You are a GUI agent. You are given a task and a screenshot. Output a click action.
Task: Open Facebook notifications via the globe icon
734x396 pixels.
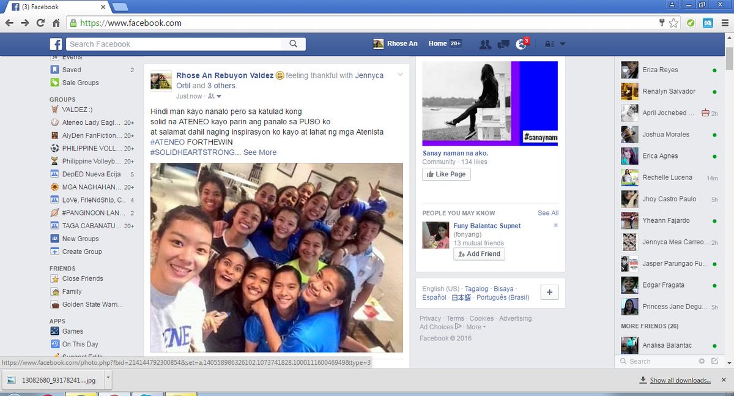522,43
